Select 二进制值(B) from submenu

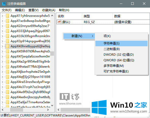click(121, 49)
